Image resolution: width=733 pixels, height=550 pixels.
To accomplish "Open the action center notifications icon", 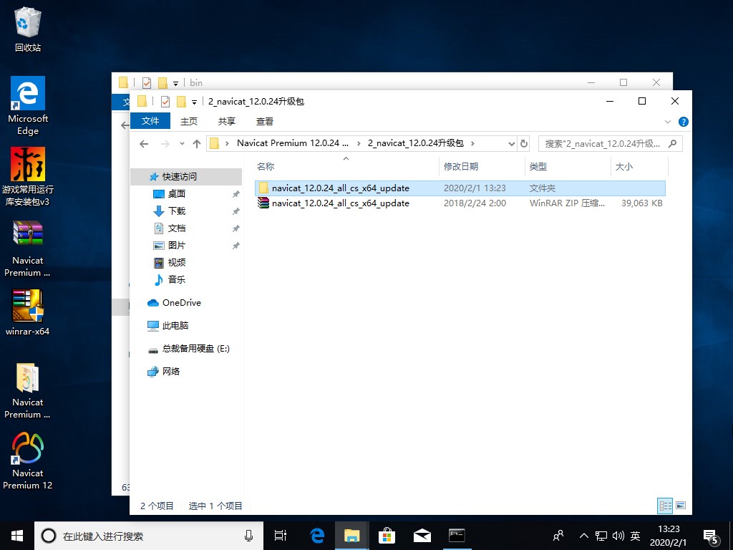I will click(711, 536).
